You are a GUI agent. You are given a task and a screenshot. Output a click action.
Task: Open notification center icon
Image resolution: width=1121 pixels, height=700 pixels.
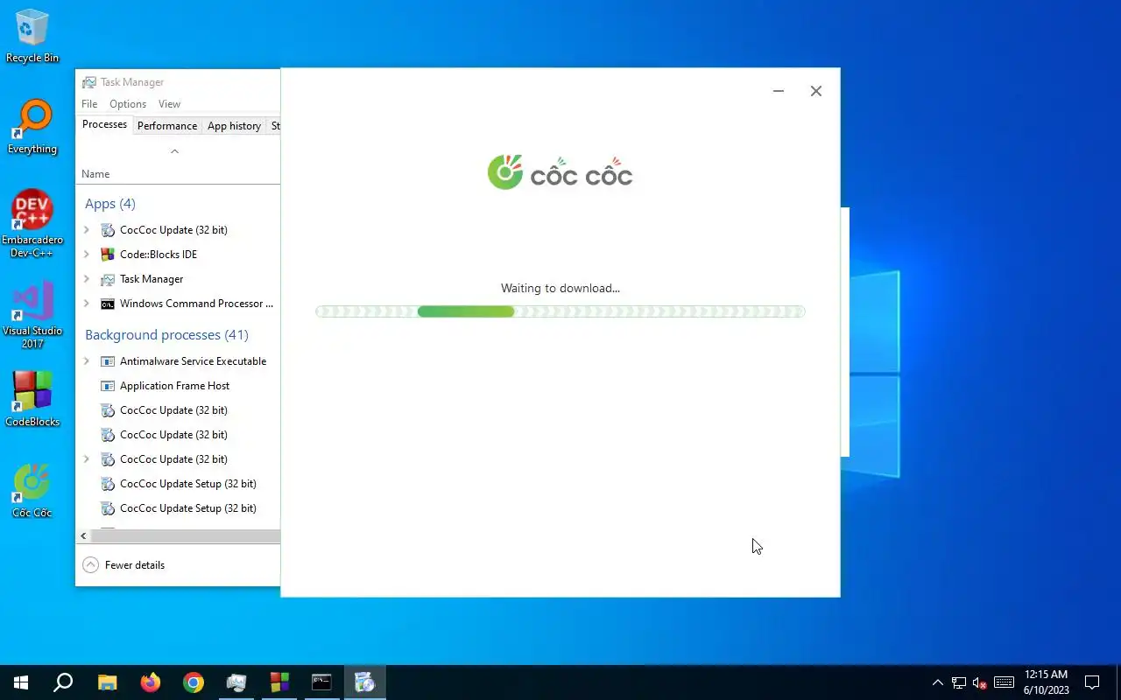(1092, 682)
